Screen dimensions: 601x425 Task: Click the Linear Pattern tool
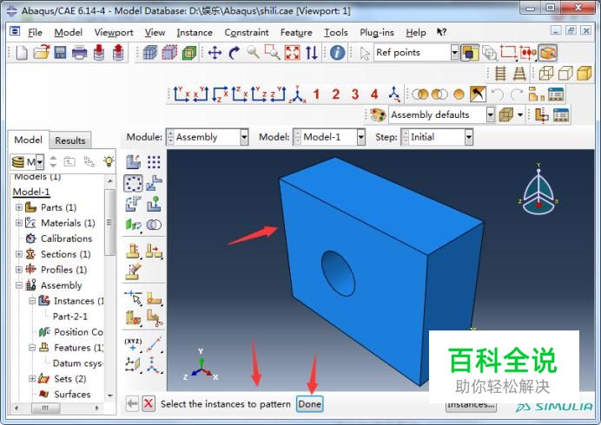[154, 162]
